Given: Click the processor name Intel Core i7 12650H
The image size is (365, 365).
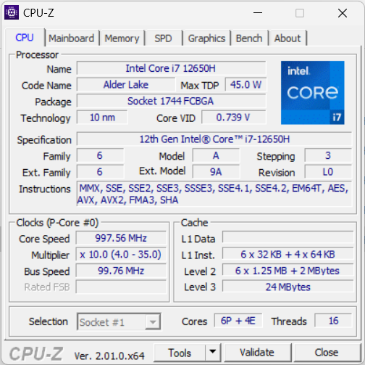Looking at the screenshot, I should coord(171,68).
